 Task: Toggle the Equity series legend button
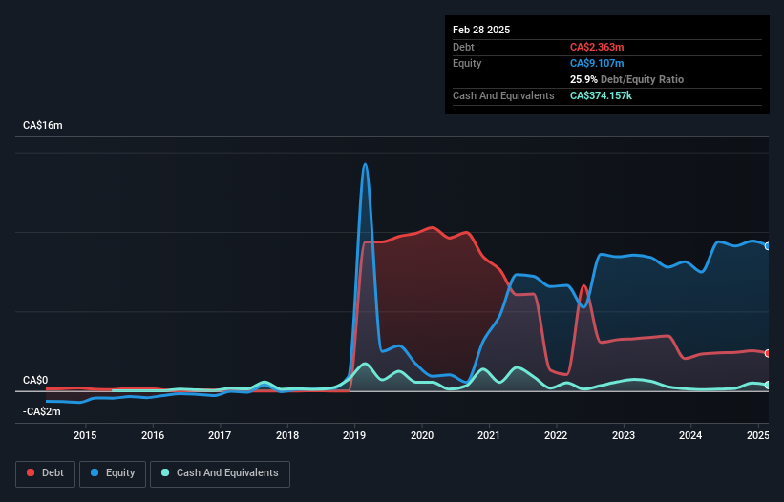tap(113, 473)
